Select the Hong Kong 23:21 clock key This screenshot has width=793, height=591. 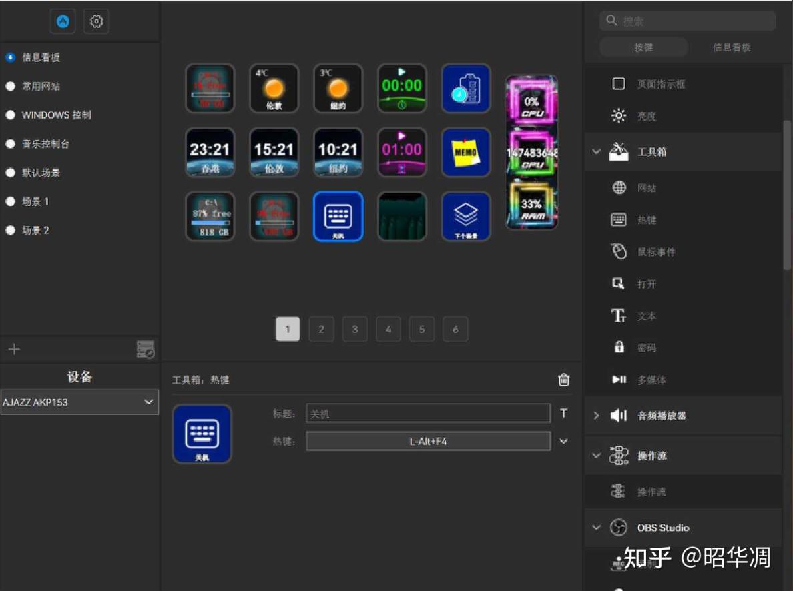click(x=210, y=153)
